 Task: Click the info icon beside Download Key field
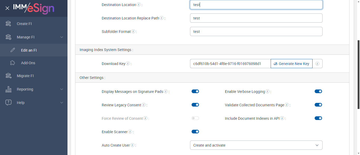pyautogui.click(x=128, y=64)
